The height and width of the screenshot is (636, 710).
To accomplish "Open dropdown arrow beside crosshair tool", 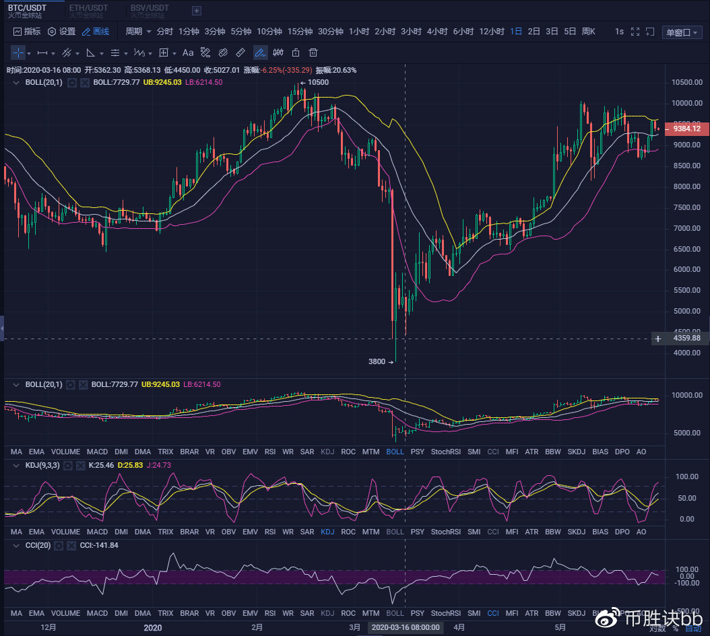I will pyautogui.click(x=29, y=53).
